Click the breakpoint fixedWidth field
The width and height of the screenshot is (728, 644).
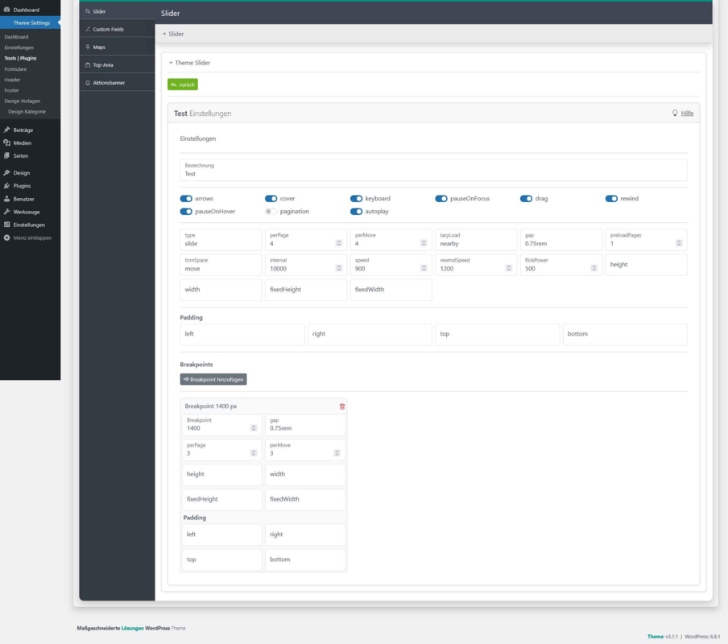[x=305, y=500]
